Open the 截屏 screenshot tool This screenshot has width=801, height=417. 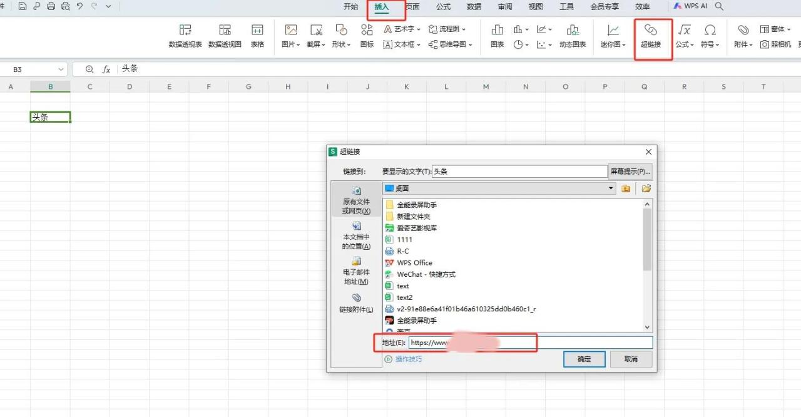tap(316, 36)
